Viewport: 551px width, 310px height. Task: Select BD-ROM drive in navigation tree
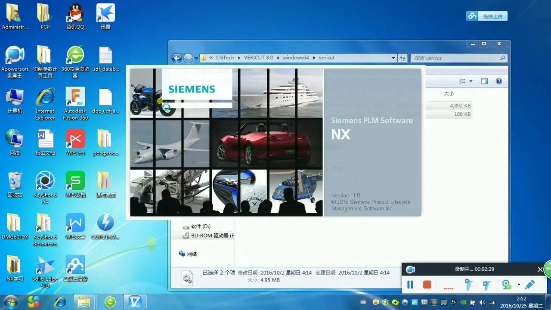tap(212, 236)
